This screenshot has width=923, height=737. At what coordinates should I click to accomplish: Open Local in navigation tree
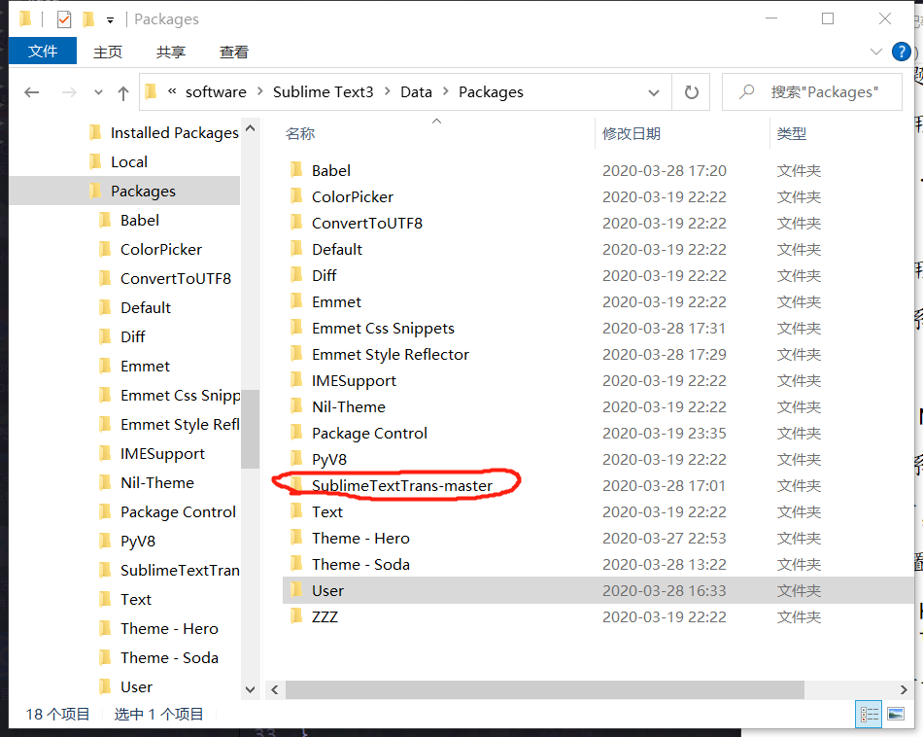coord(129,162)
